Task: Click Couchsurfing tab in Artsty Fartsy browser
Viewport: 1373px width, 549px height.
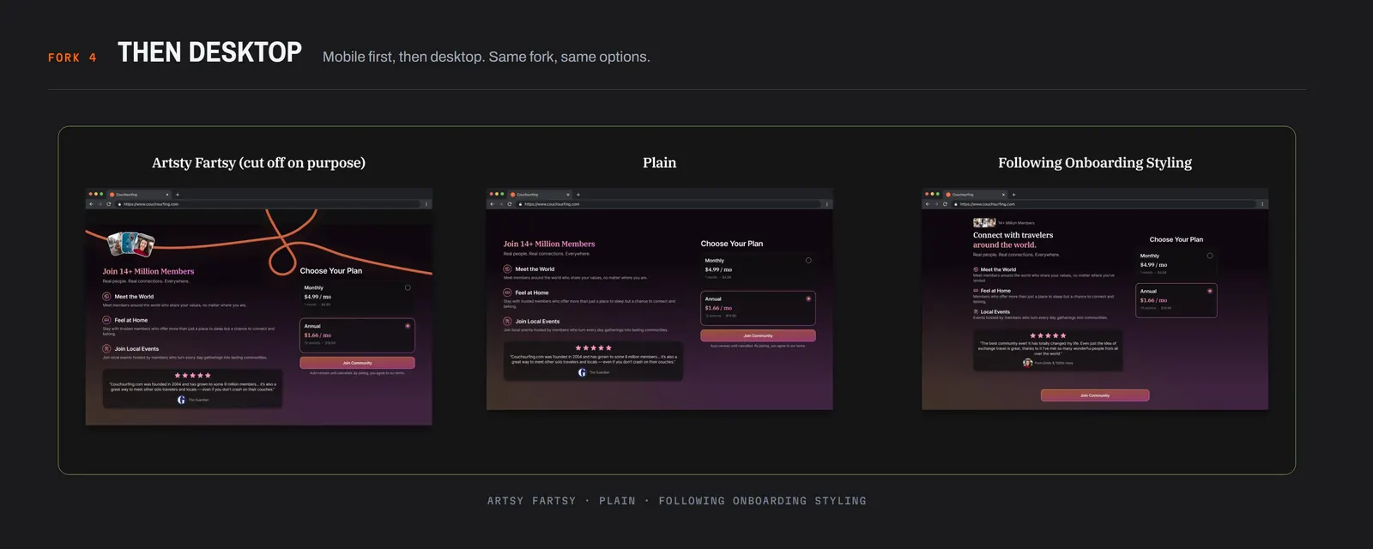Action: point(139,195)
